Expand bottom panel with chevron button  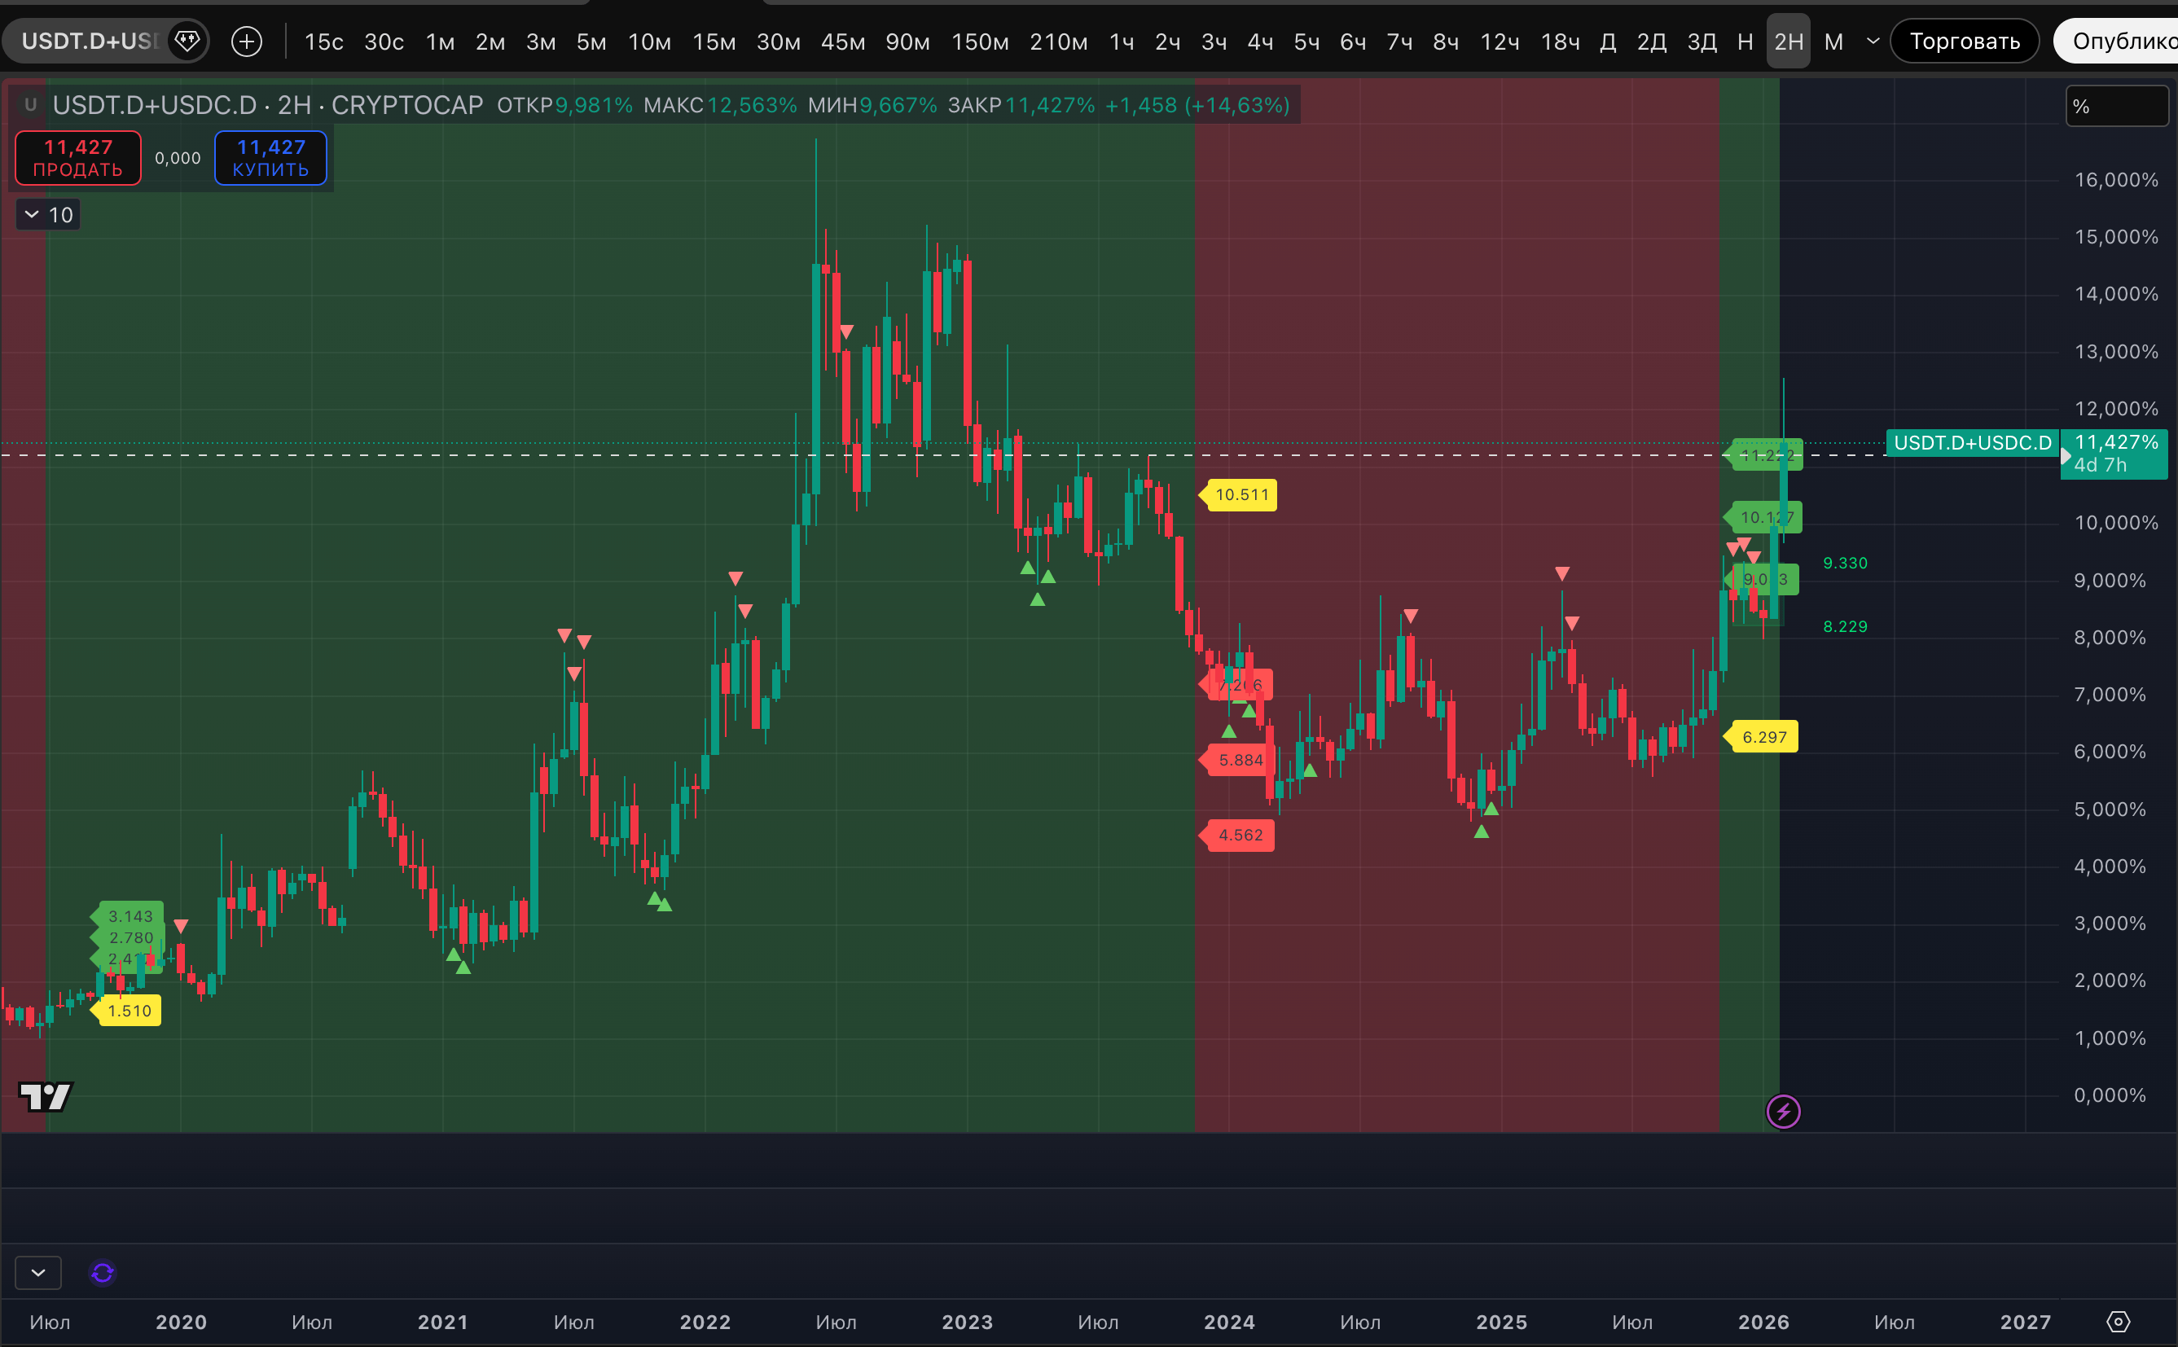[38, 1273]
